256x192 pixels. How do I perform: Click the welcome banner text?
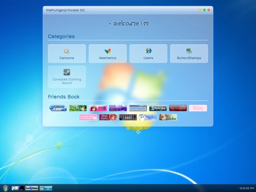click(127, 23)
